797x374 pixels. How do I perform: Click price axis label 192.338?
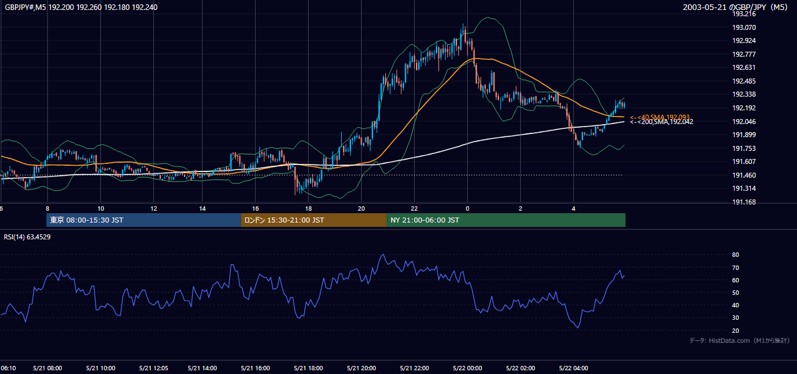click(x=744, y=94)
